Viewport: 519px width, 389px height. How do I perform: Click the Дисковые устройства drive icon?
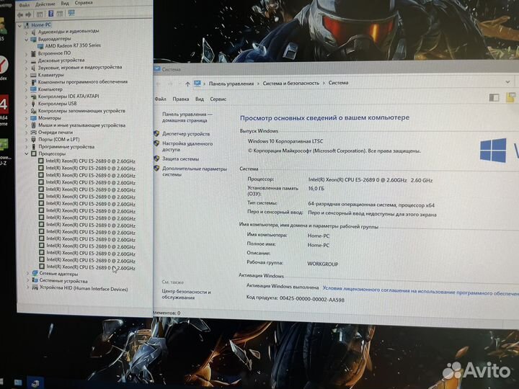(33, 61)
